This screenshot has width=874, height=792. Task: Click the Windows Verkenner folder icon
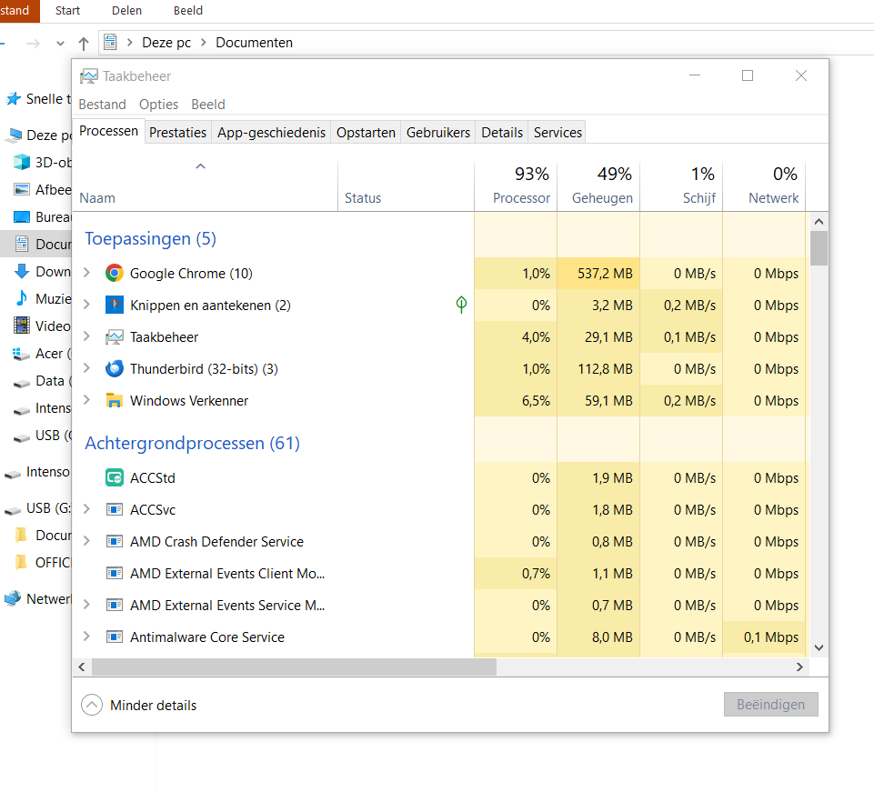coord(114,401)
